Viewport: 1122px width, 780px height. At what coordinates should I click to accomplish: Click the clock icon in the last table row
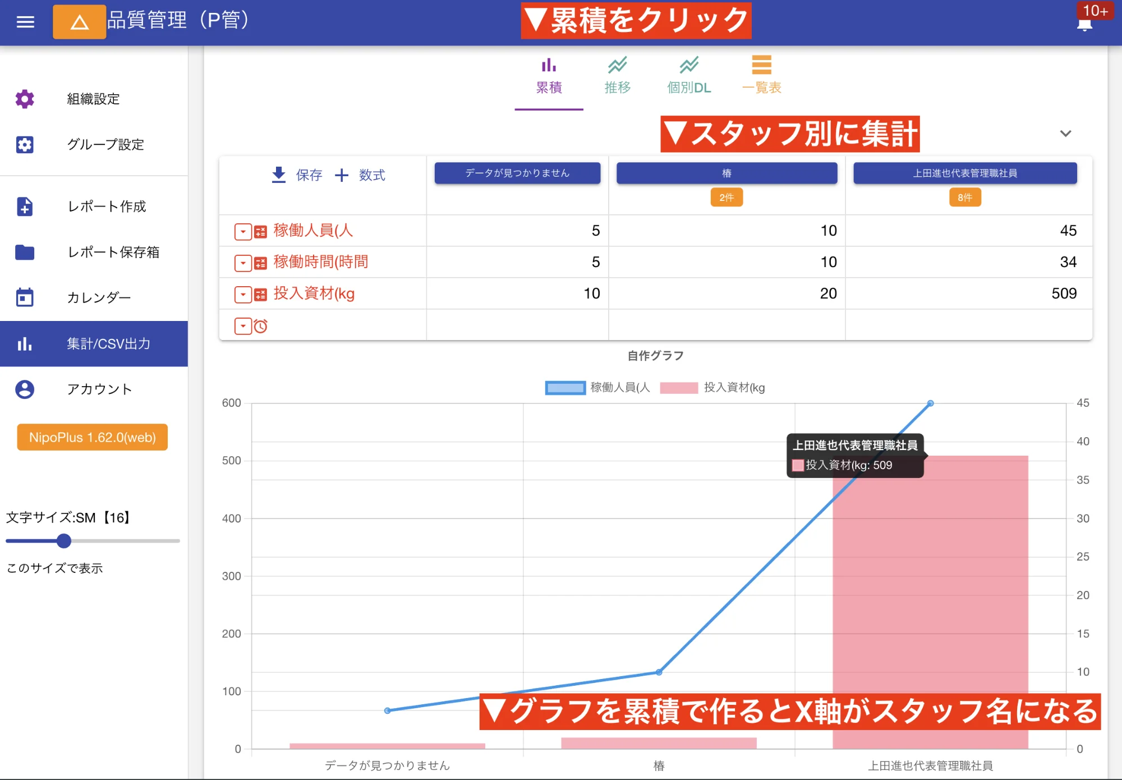pos(261,325)
